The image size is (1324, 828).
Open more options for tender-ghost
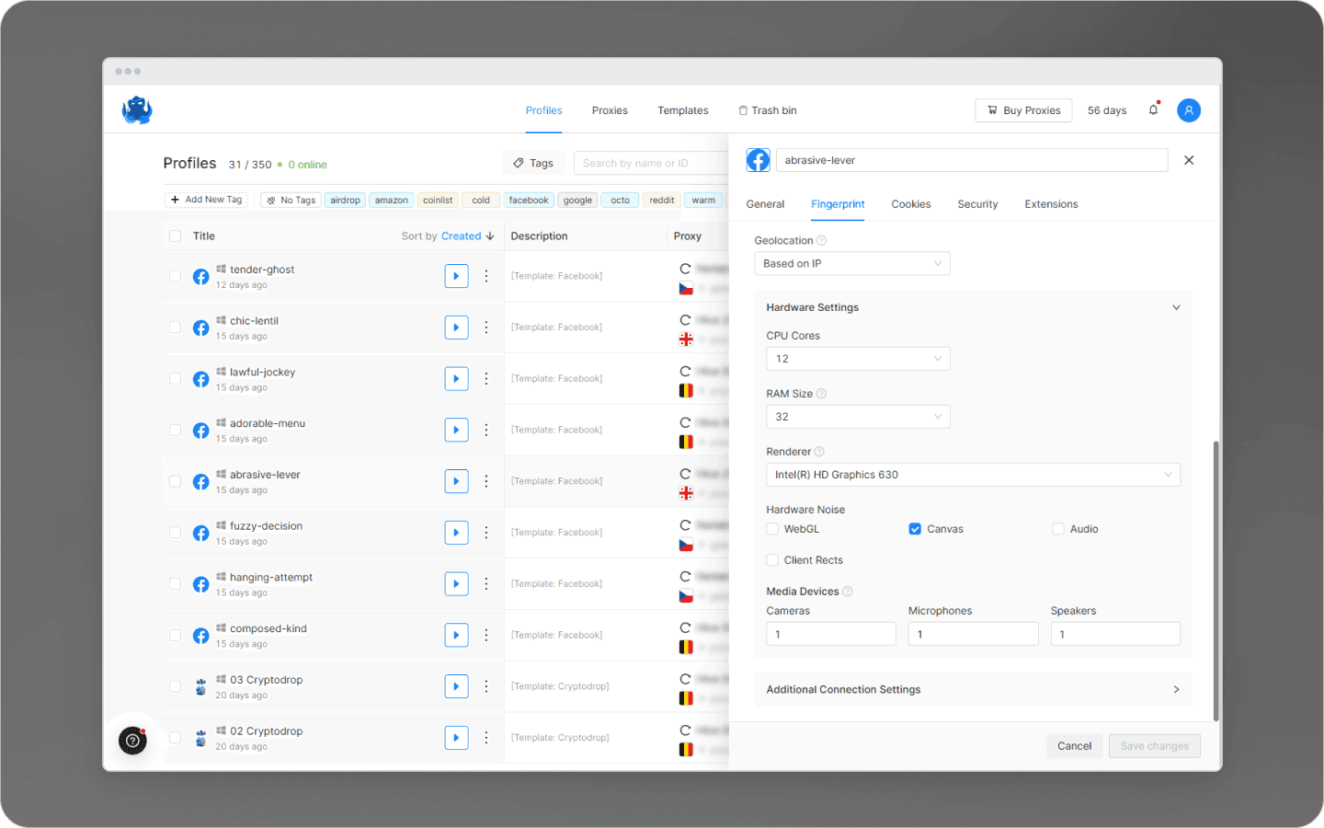pyautogui.click(x=486, y=276)
